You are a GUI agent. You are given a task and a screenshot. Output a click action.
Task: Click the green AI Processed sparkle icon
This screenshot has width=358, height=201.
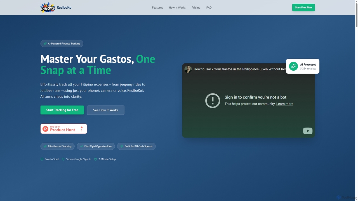pyautogui.click(x=293, y=66)
